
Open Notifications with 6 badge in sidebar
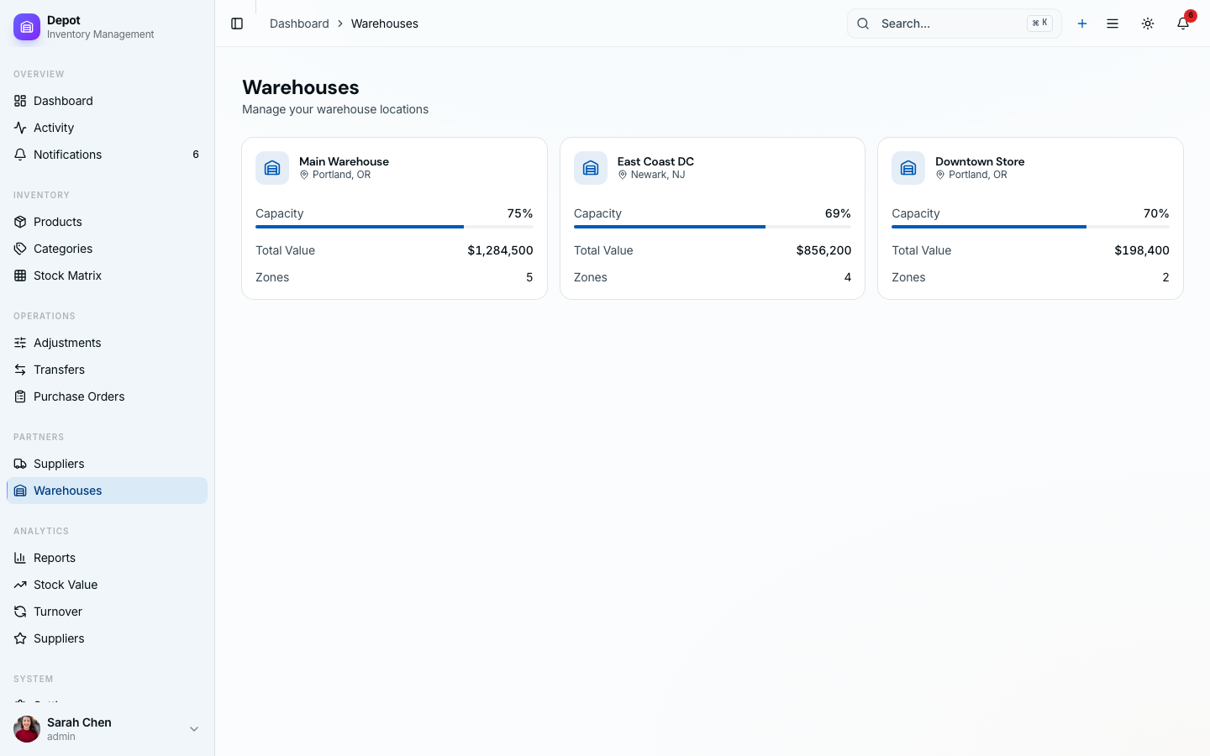tap(67, 155)
